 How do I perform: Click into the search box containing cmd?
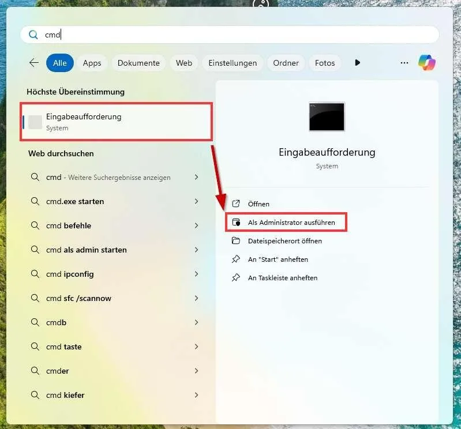(x=231, y=35)
